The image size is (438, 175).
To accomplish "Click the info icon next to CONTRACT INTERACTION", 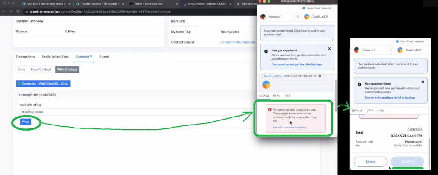I will (x=320, y=76).
